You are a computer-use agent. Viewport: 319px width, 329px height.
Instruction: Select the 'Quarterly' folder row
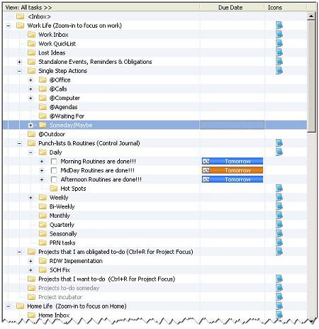(x=155, y=225)
